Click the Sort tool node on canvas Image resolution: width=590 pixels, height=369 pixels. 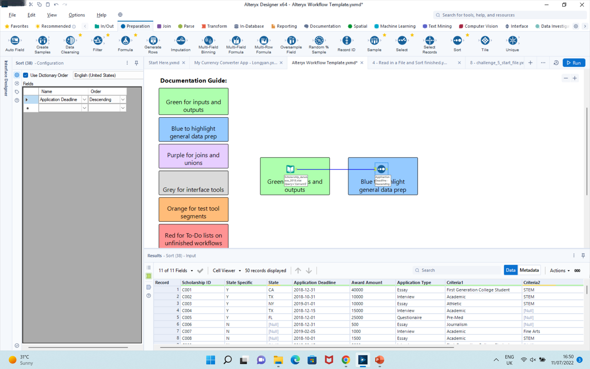[381, 169]
